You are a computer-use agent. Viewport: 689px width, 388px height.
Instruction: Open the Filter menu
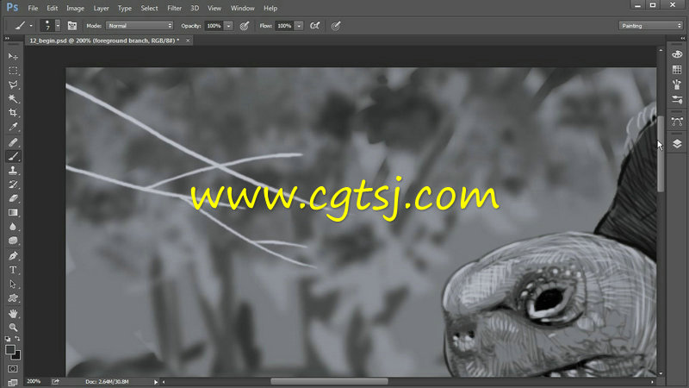(x=175, y=8)
